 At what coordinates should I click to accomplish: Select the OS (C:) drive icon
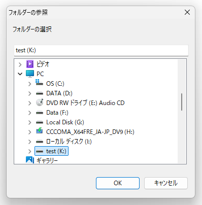pyautogui.click(x=40, y=83)
